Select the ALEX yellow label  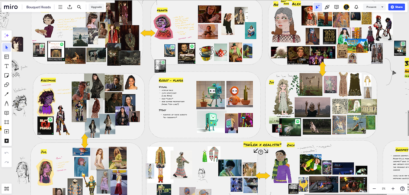(x=296, y=4)
